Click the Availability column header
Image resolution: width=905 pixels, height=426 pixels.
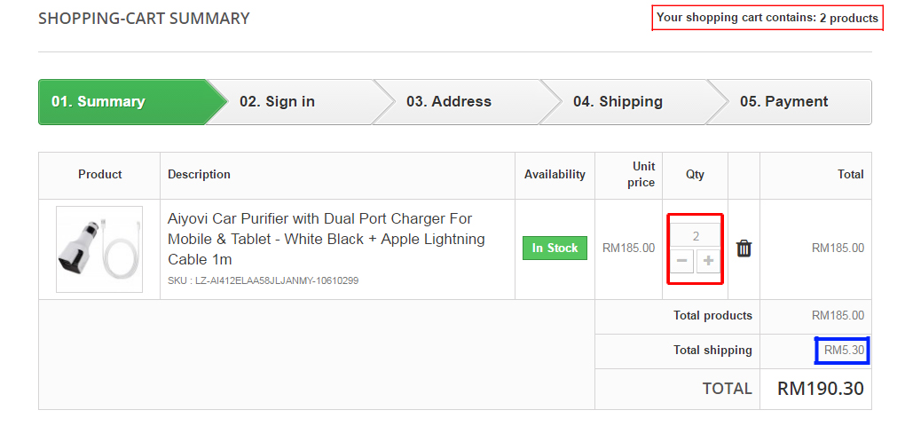coord(555,175)
